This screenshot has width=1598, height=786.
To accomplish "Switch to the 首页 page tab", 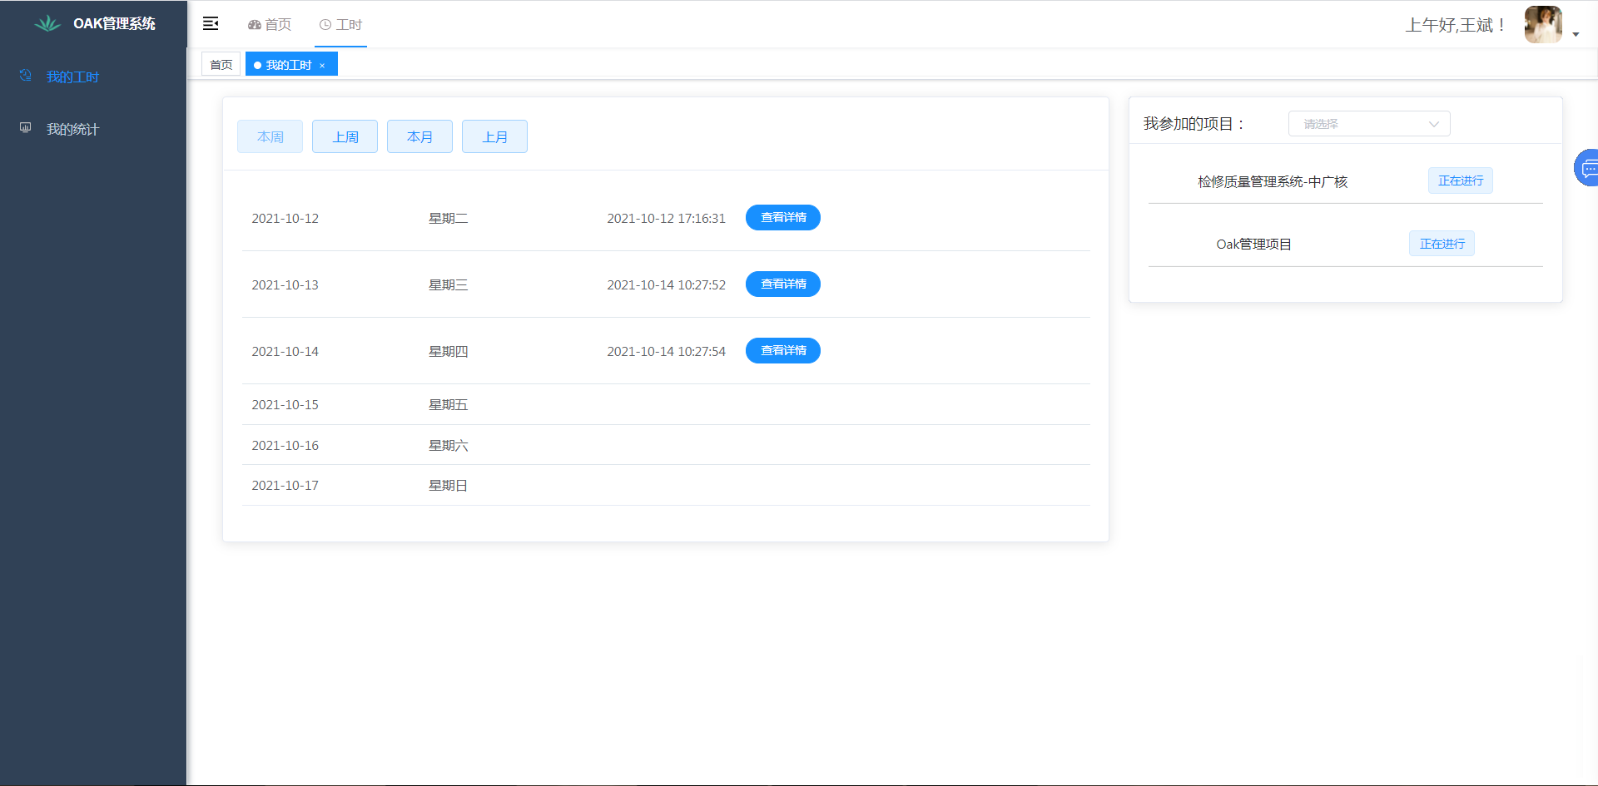I will pos(221,64).
